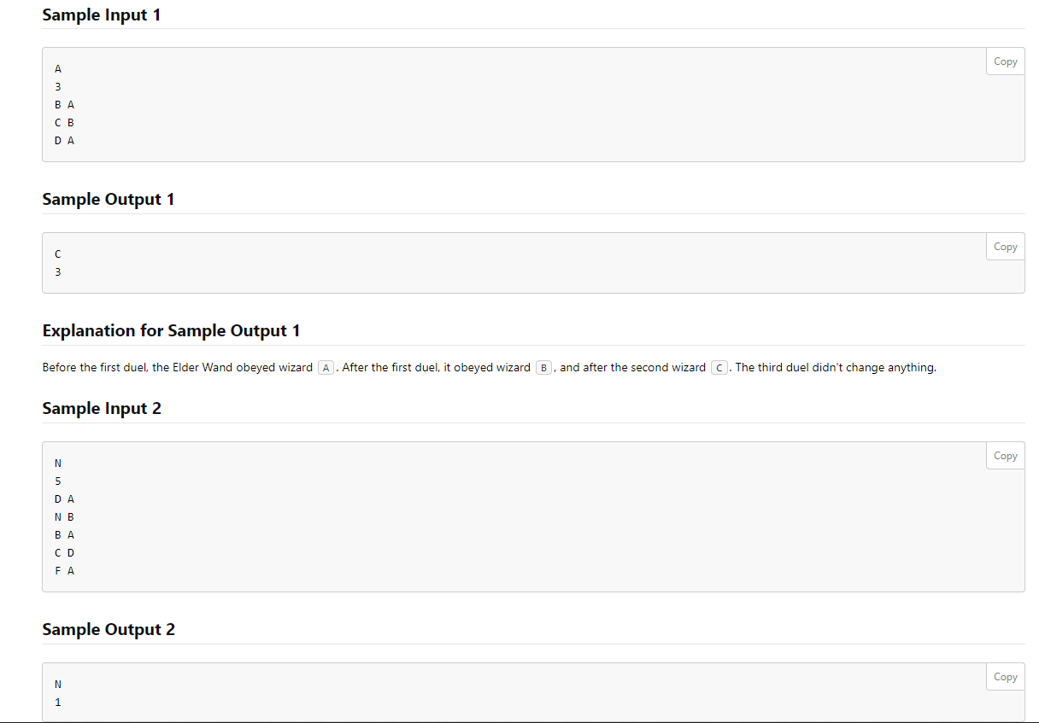Select the Explanation for Sample Output 1 heading
Screen dimensions: 1039x723
(171, 330)
